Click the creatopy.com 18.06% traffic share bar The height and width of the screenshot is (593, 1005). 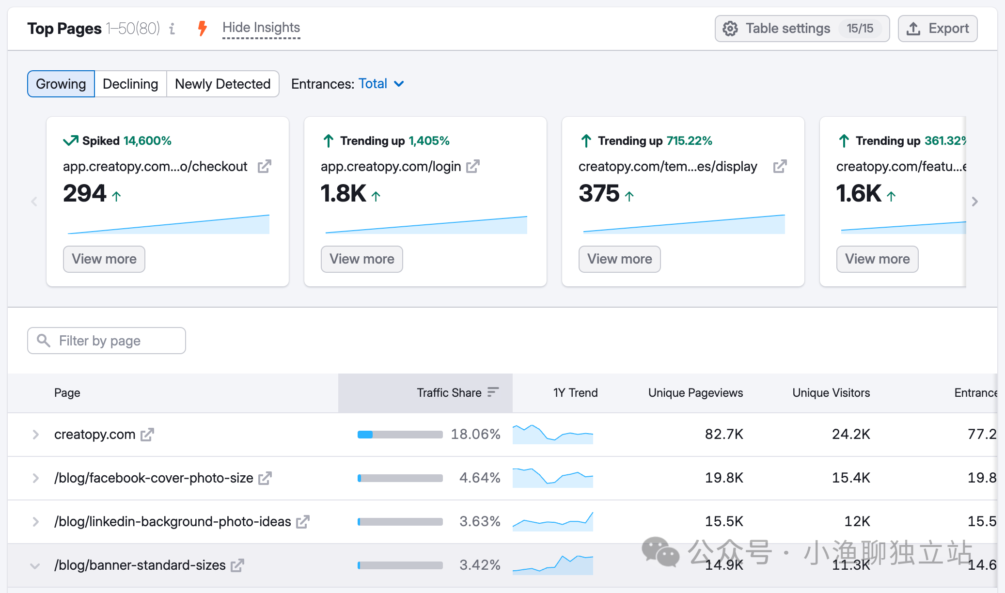pos(400,435)
